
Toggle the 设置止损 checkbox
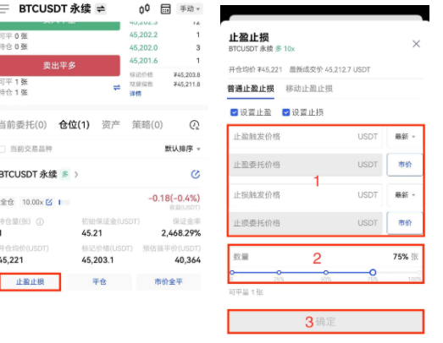pyautogui.click(x=286, y=112)
